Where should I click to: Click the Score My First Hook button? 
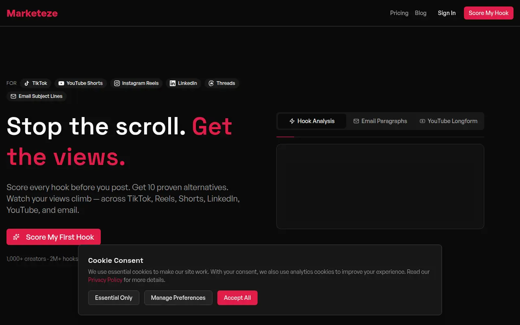click(54, 237)
